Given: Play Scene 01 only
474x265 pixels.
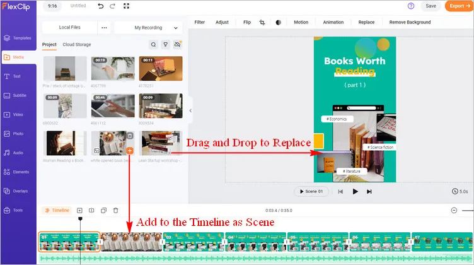Looking at the screenshot, I should 311,191.
